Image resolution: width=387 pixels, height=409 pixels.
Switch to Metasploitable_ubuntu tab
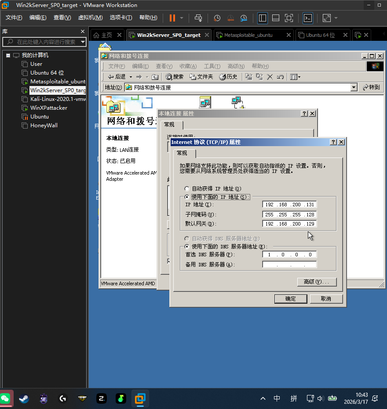coord(248,35)
